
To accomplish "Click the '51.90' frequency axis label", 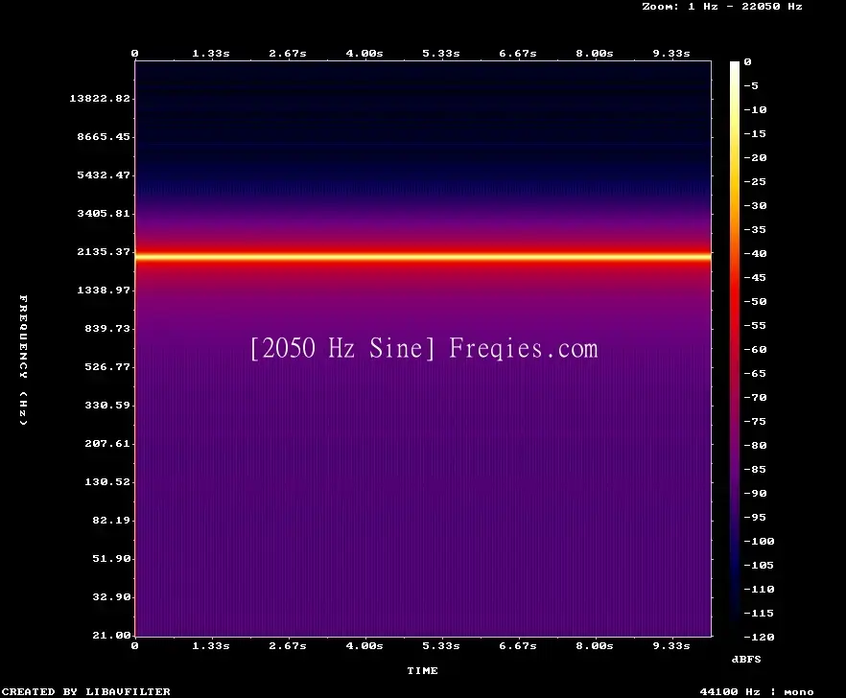I will click(x=111, y=558).
